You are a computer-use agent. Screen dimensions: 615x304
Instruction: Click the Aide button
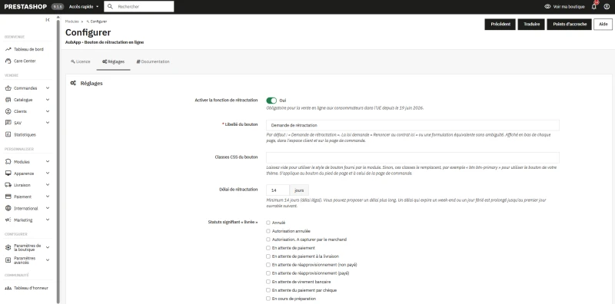pos(603,25)
